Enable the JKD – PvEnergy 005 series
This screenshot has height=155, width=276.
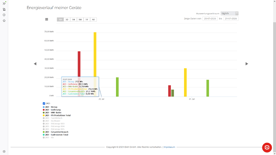tap(54, 129)
